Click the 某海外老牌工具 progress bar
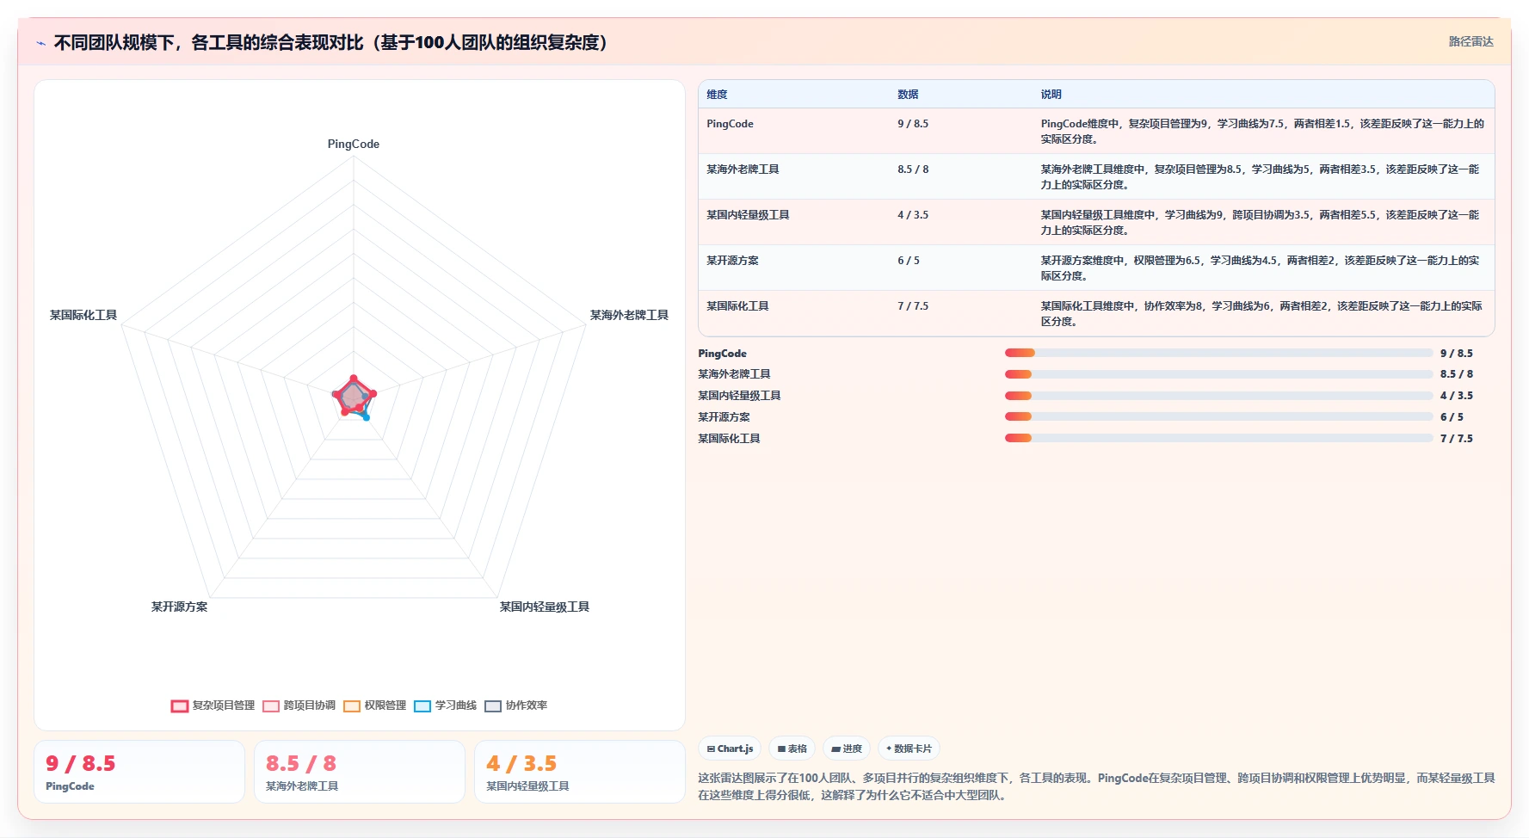This screenshot has width=1529, height=838. 1218,374
